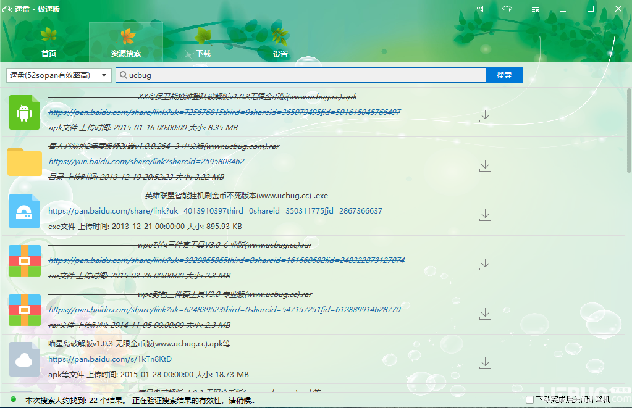This screenshot has width=632, height=408.
Task: Download the 英雄联盟智能挂机 exe result
Action: (486, 215)
